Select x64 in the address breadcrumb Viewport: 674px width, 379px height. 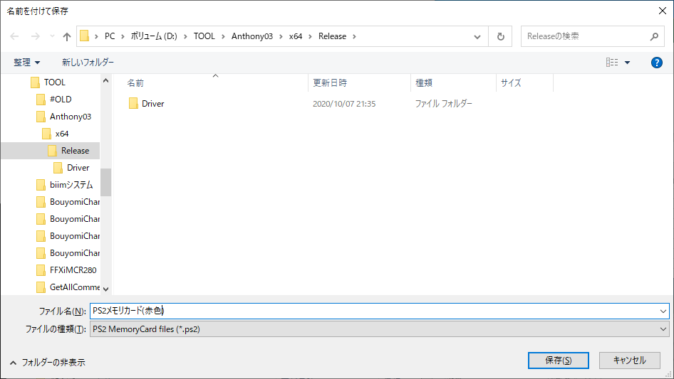point(295,36)
